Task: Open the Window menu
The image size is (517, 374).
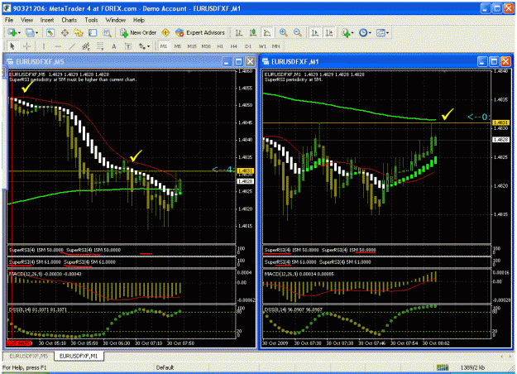Action: pyautogui.click(x=116, y=20)
